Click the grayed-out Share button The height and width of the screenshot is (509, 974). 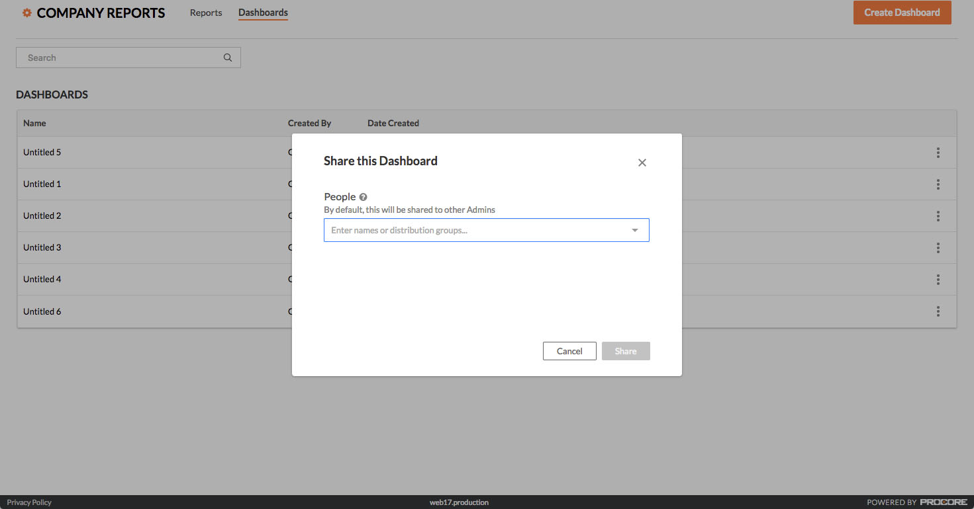point(626,351)
